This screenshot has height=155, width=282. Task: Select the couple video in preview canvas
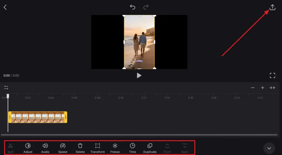[x=139, y=42]
